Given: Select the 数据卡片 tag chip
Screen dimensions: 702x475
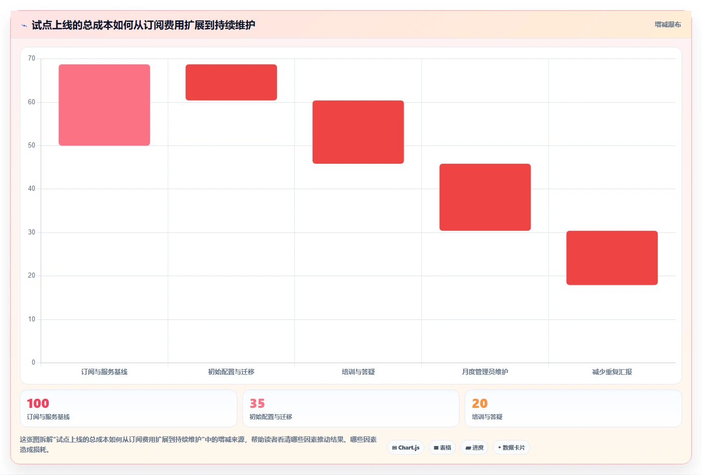Looking at the screenshot, I should [x=511, y=448].
